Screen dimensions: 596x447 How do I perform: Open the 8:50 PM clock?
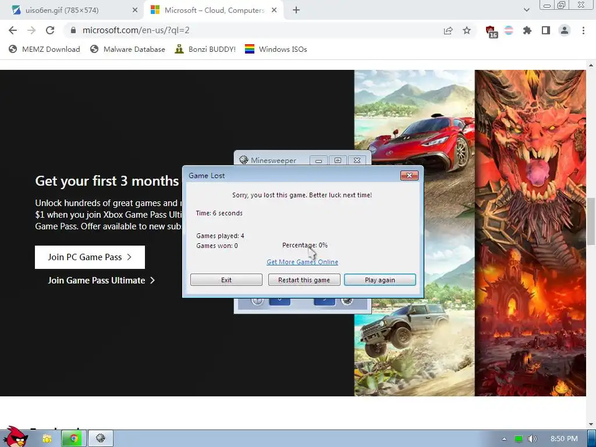pos(563,439)
